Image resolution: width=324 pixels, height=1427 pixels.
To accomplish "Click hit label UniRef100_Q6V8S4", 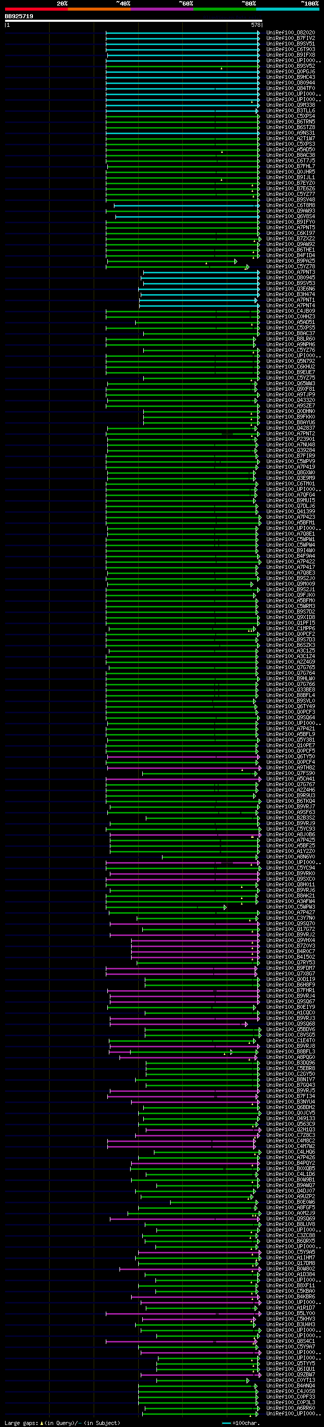I will [290, 217].
